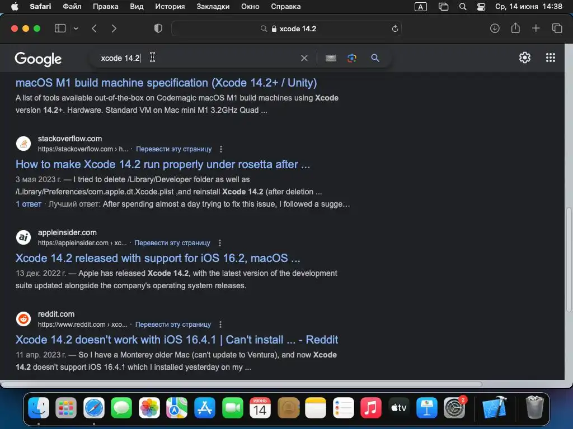
Task: Open a new tab with plus button
Action: (x=536, y=28)
